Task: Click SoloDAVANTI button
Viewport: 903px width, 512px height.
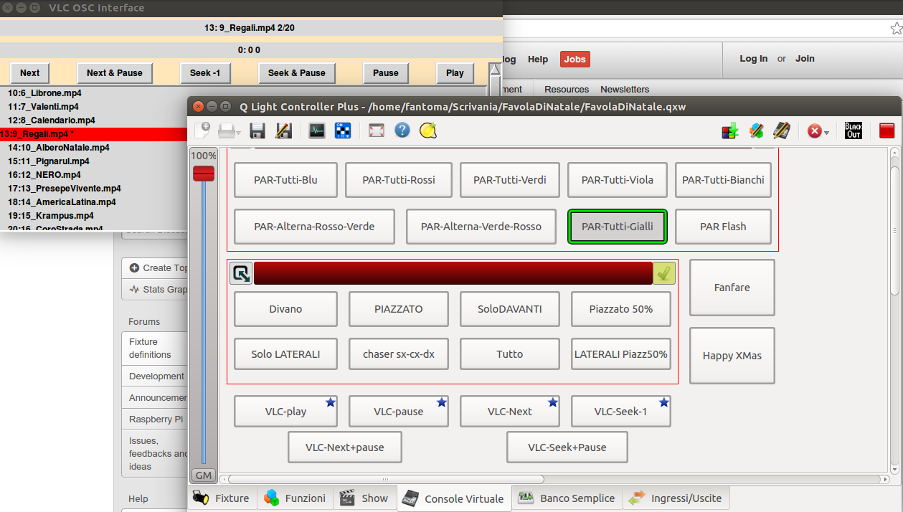Action: click(510, 309)
